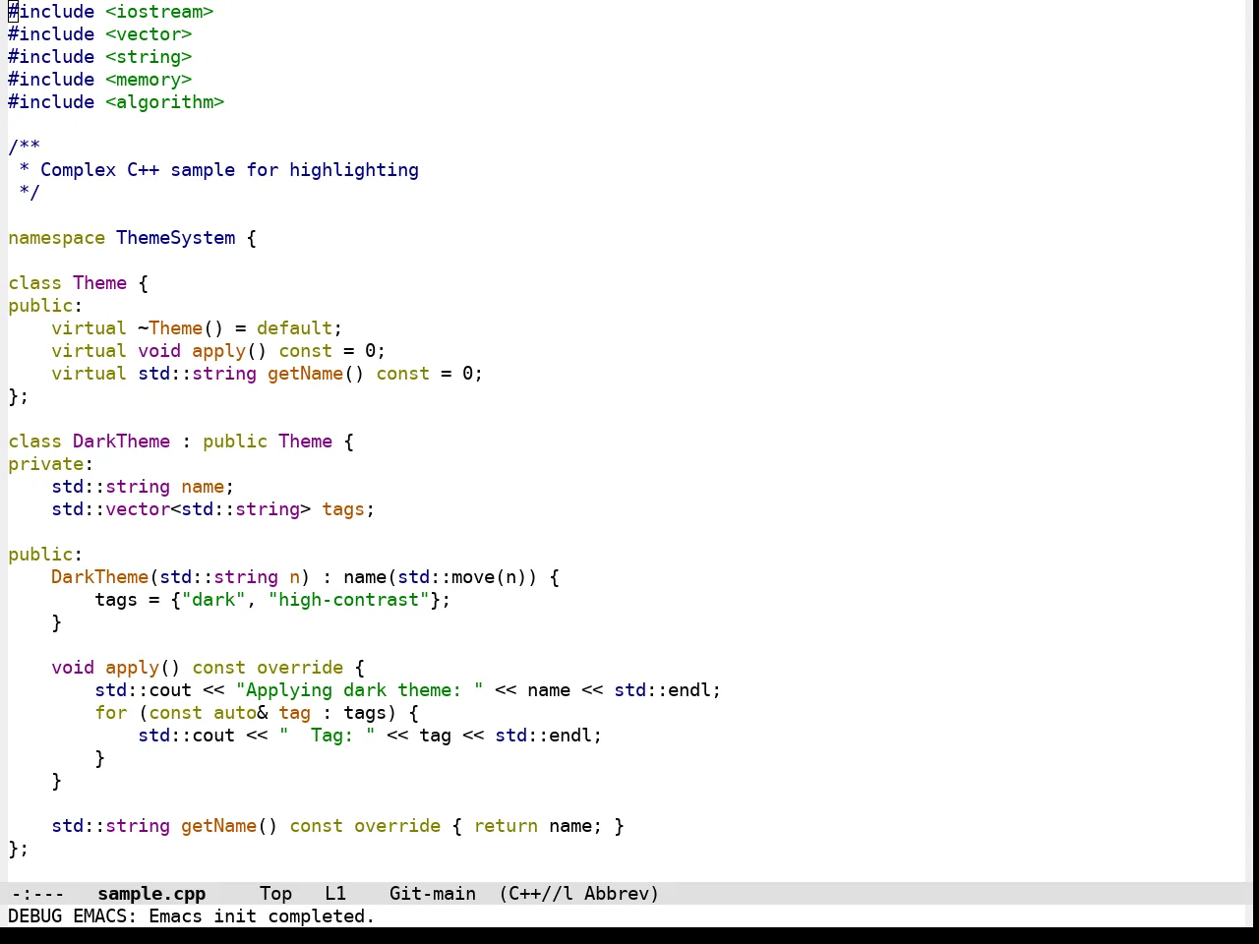This screenshot has height=944, width=1259.
Task: Click the '<algorithm>' include header
Action: pyautogui.click(x=165, y=102)
